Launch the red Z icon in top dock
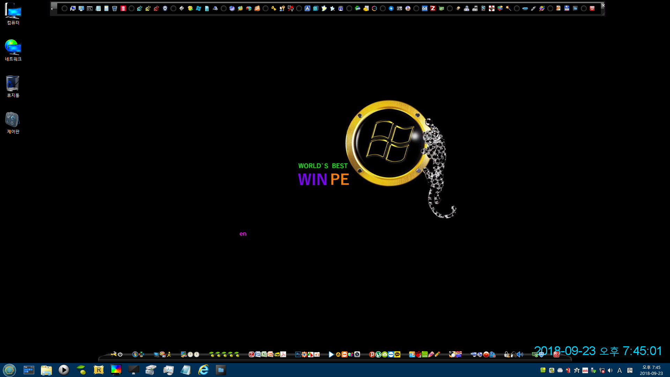Image resolution: width=670 pixels, height=377 pixels. click(x=433, y=8)
